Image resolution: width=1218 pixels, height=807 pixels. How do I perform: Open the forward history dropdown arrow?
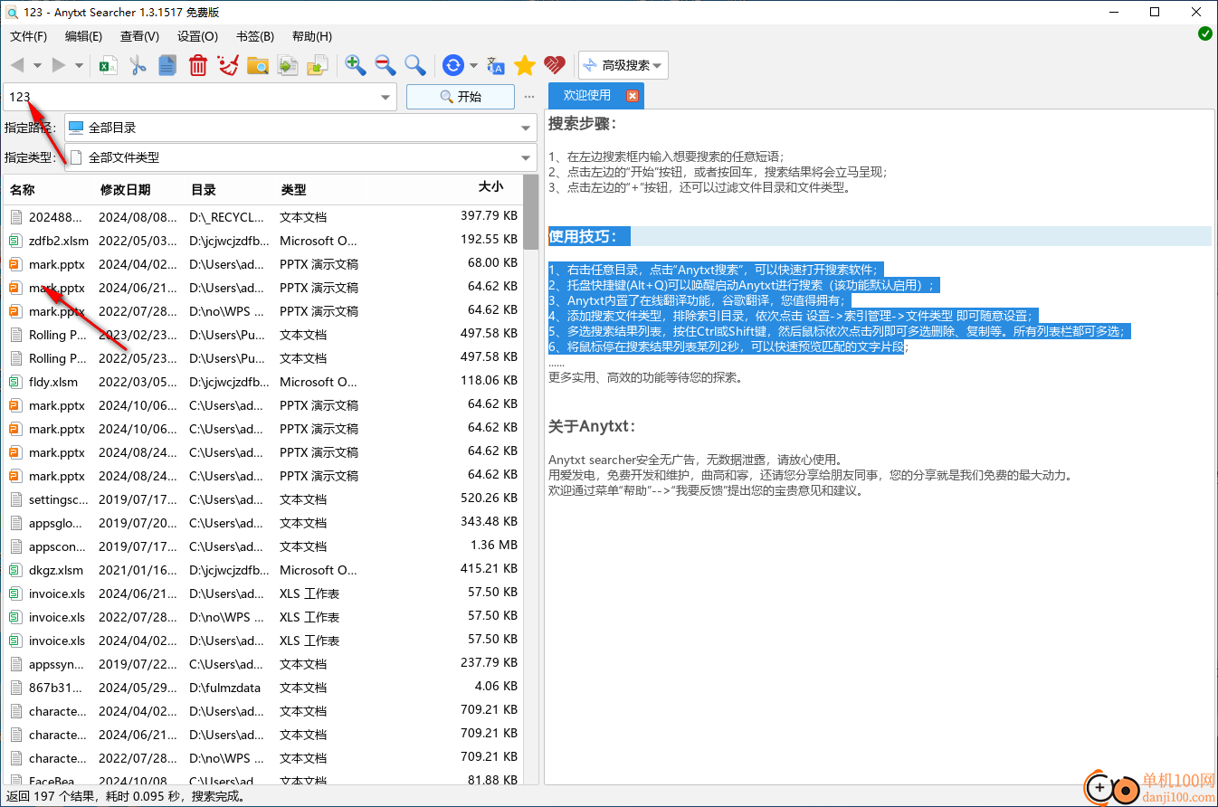(x=79, y=65)
